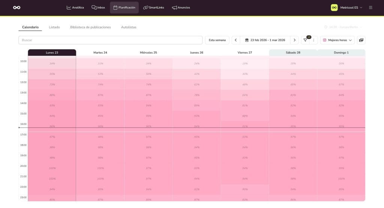Viewport: 384px width, 208px height.
Task: Switch to the Autolistas tab
Action: click(x=129, y=27)
